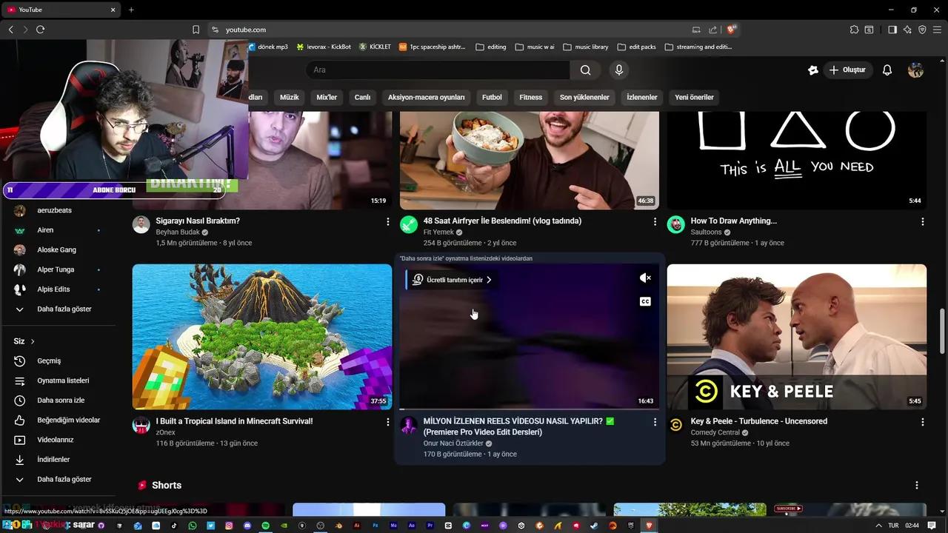Open more options for Key & Peele video
Viewport: 948px width, 533px height.
click(922, 422)
